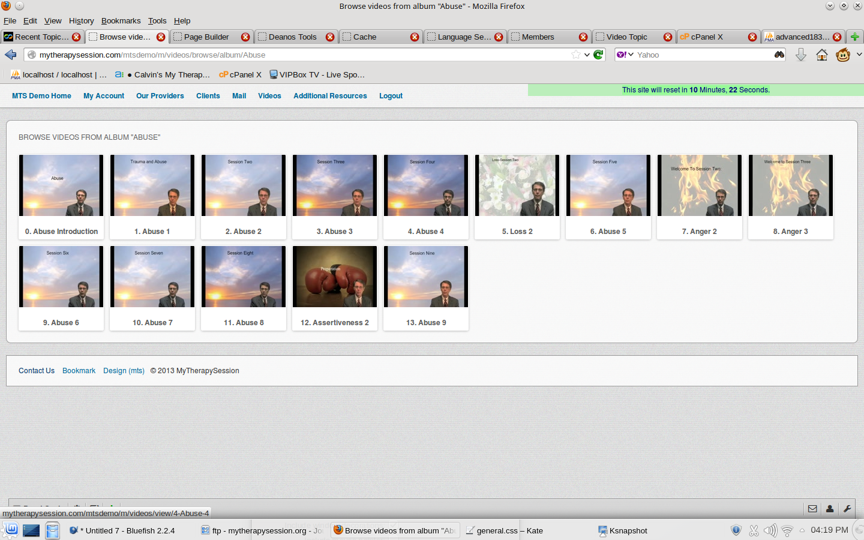Go to Home via house icon

pyautogui.click(x=822, y=55)
